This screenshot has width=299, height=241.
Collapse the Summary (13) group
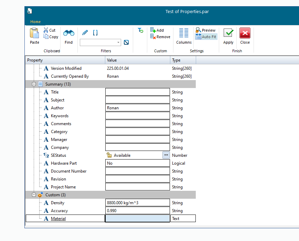click(x=34, y=84)
